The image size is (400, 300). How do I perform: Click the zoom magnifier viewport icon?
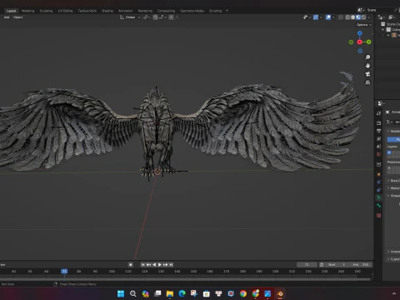(x=367, y=57)
